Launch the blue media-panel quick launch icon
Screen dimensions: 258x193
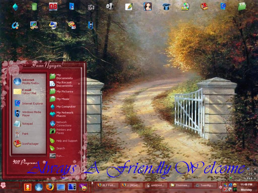pyautogui.click(x=72, y=187)
